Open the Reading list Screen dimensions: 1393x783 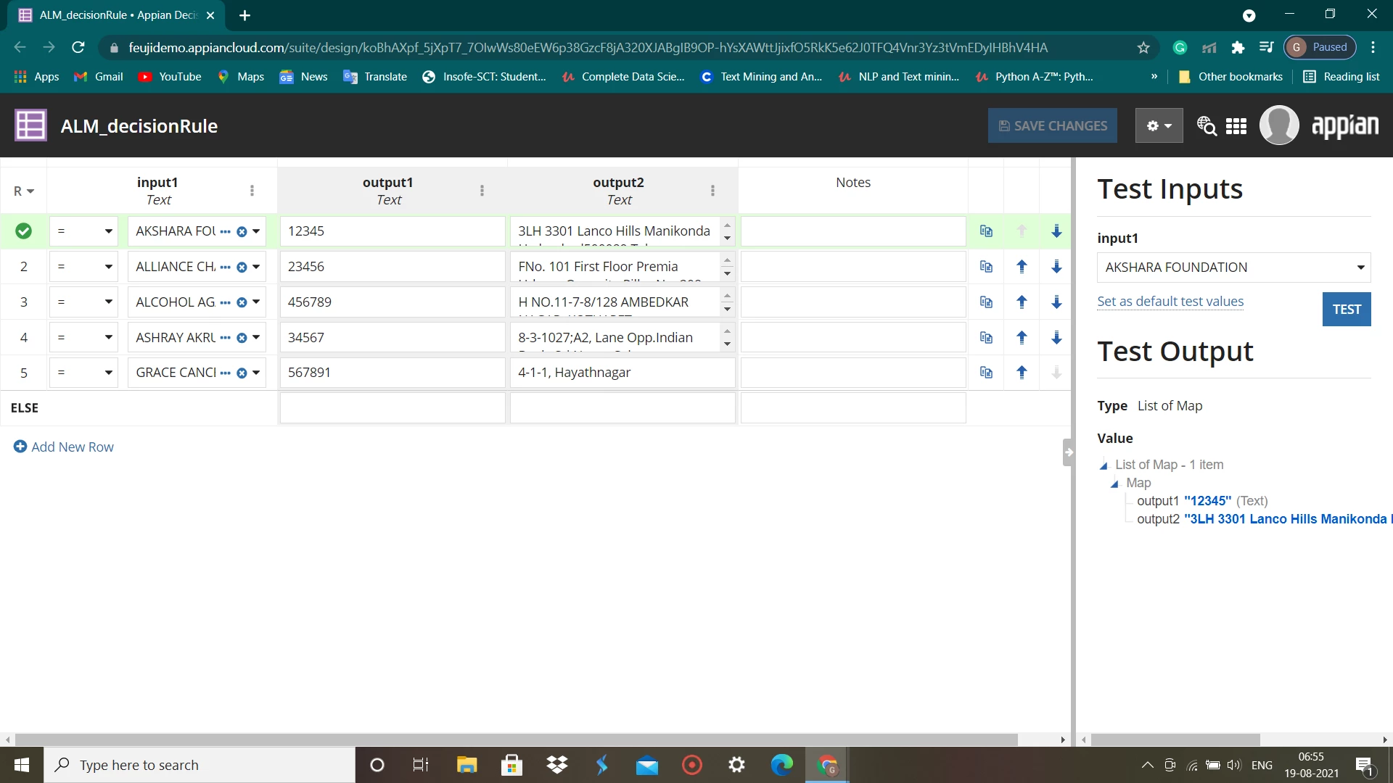coord(1341,77)
